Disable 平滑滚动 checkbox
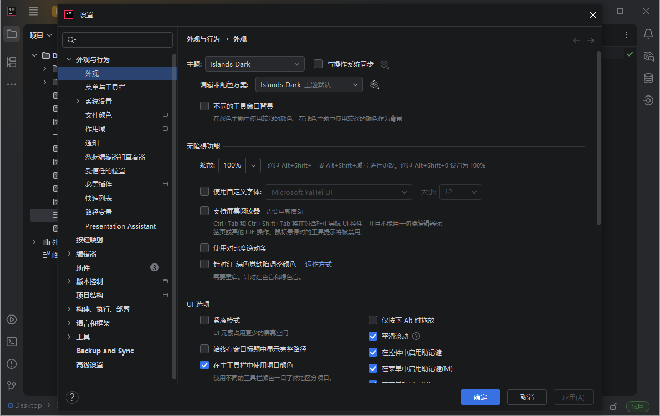660x416 pixels. click(373, 336)
